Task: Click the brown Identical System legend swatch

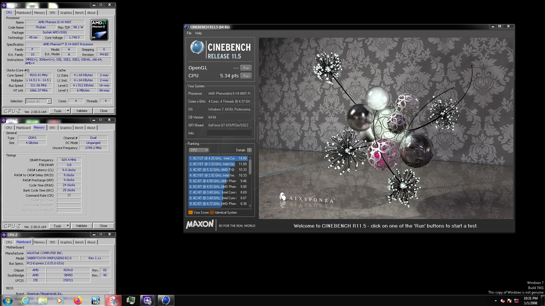Action: (x=212, y=212)
